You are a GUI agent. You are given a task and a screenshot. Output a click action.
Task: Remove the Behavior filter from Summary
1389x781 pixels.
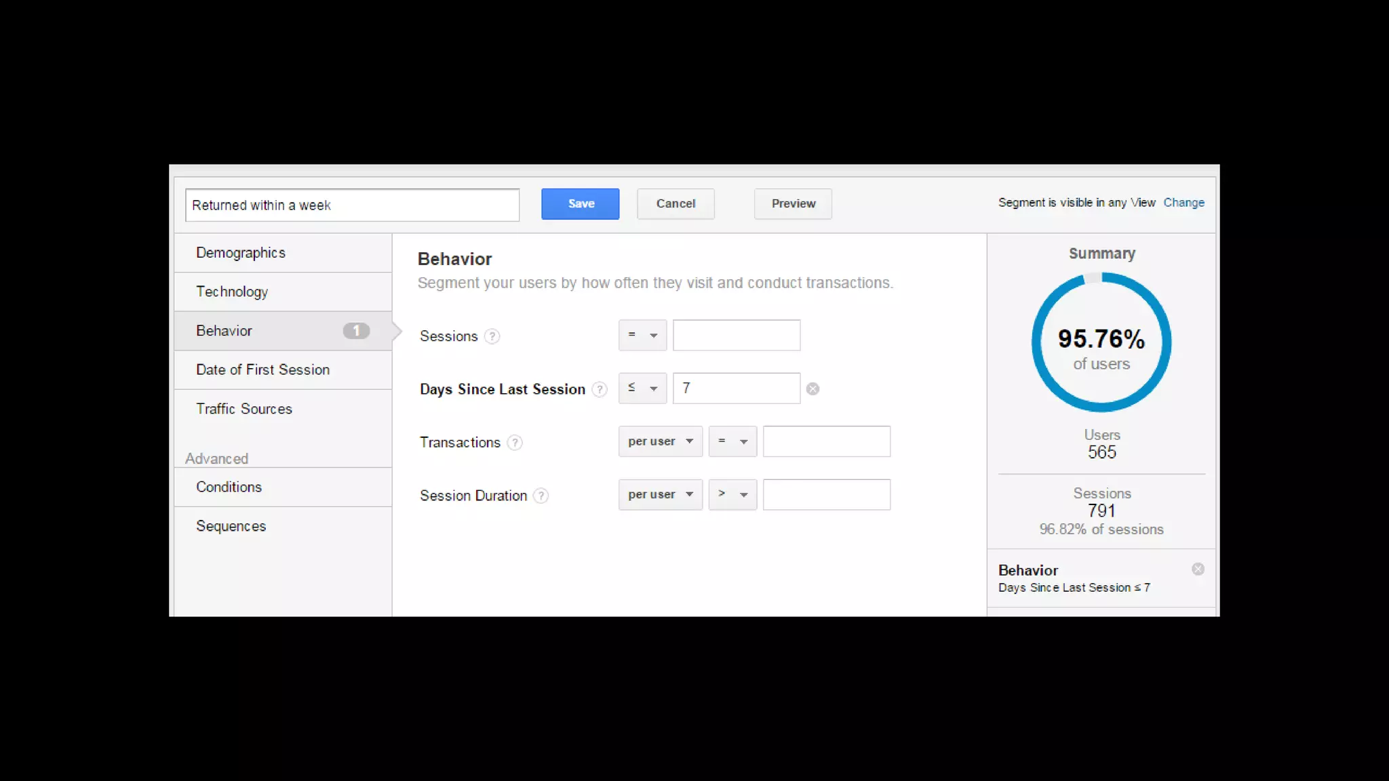[x=1198, y=569]
